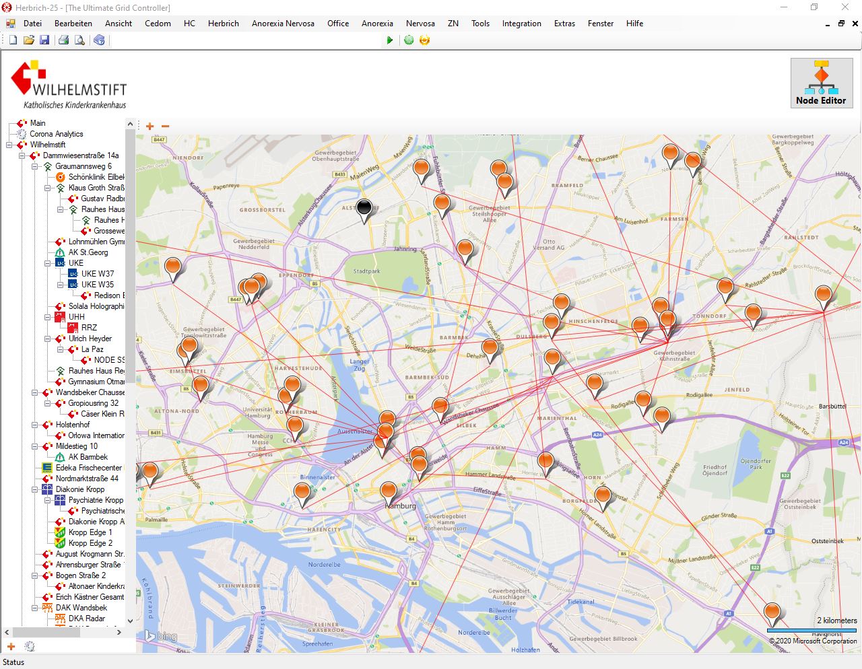Click the DKA Radar orange icon

click(60, 619)
